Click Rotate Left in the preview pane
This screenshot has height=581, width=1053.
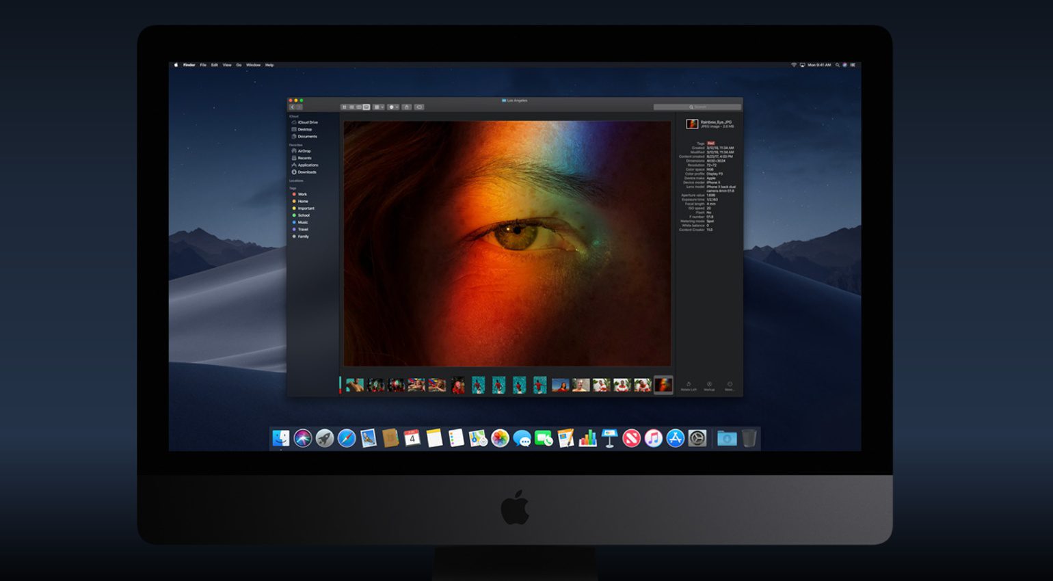(x=689, y=386)
